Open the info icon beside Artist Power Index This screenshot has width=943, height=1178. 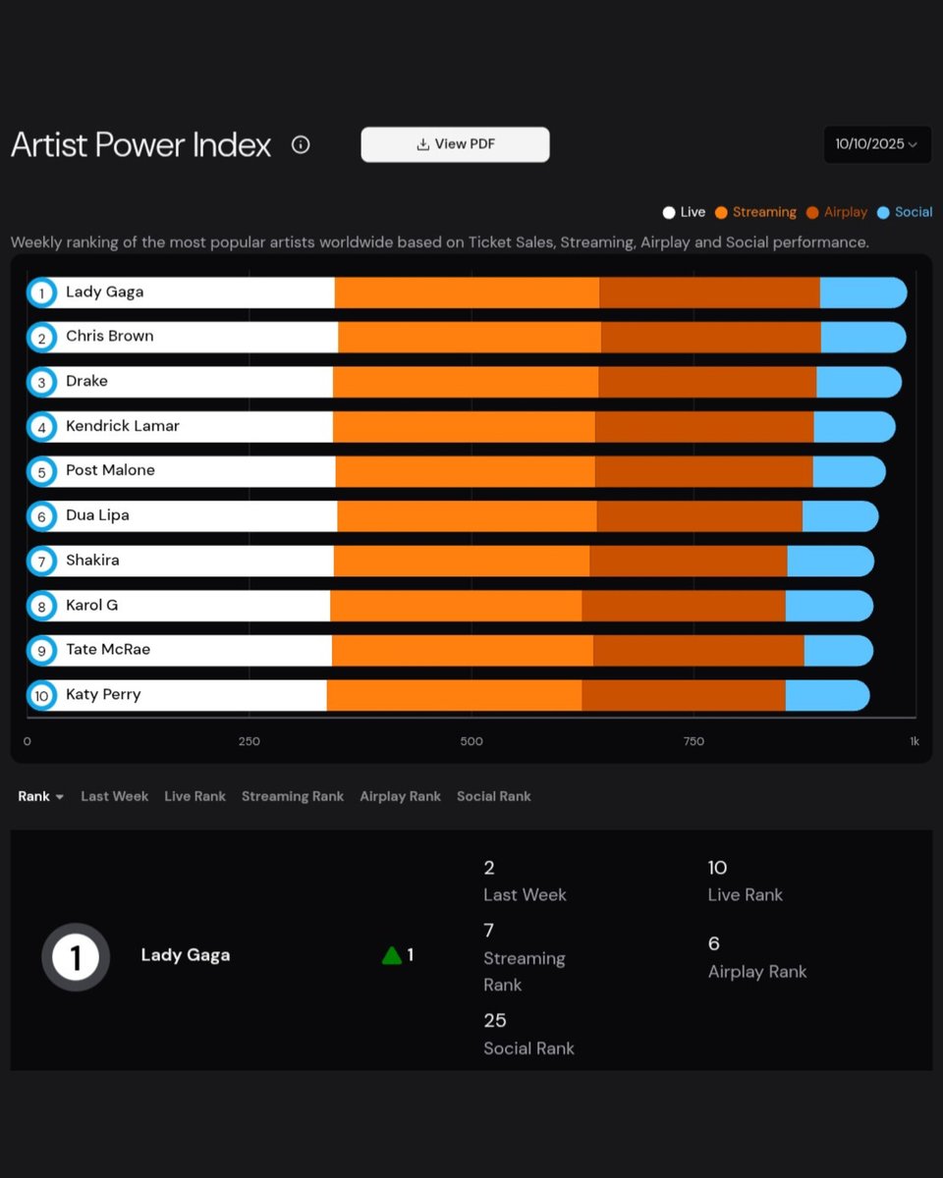301,145
